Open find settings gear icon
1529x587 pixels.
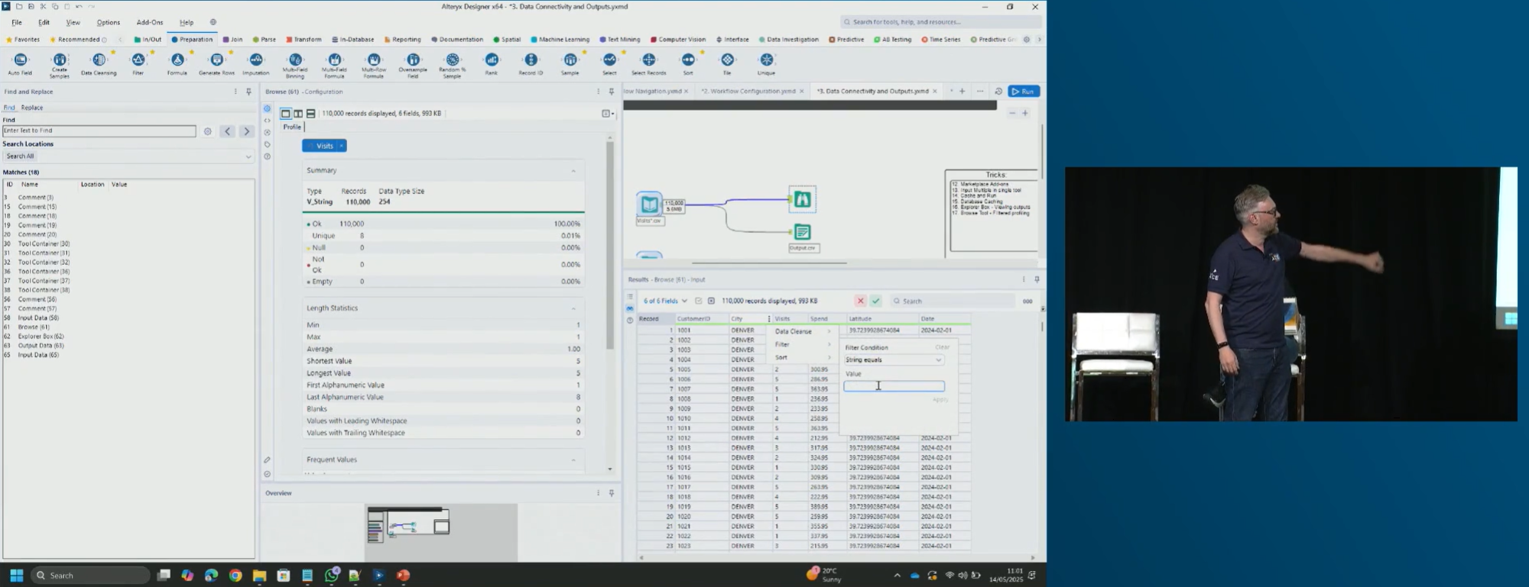[207, 131]
